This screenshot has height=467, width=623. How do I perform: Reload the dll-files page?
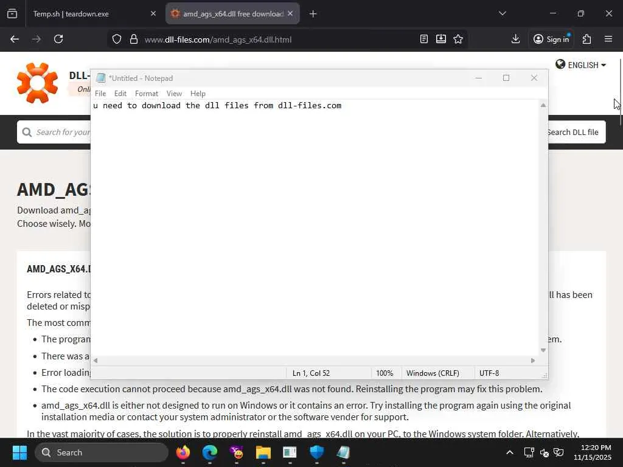[58, 39]
